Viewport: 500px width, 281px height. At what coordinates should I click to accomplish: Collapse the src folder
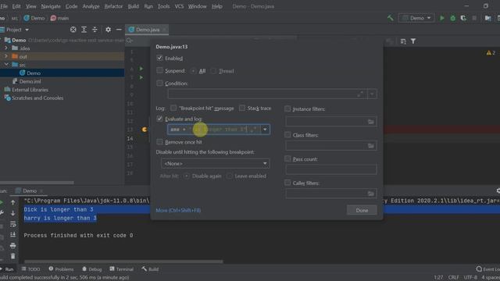tap(6, 65)
